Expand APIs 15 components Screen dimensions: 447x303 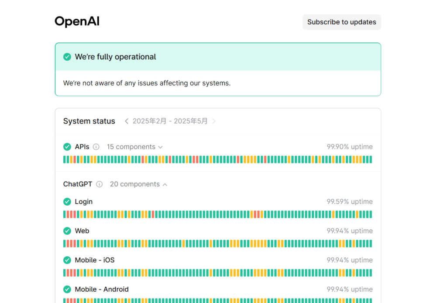pos(134,147)
